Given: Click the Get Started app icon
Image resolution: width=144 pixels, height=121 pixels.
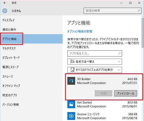Looking at the screenshot, I should [71, 104].
